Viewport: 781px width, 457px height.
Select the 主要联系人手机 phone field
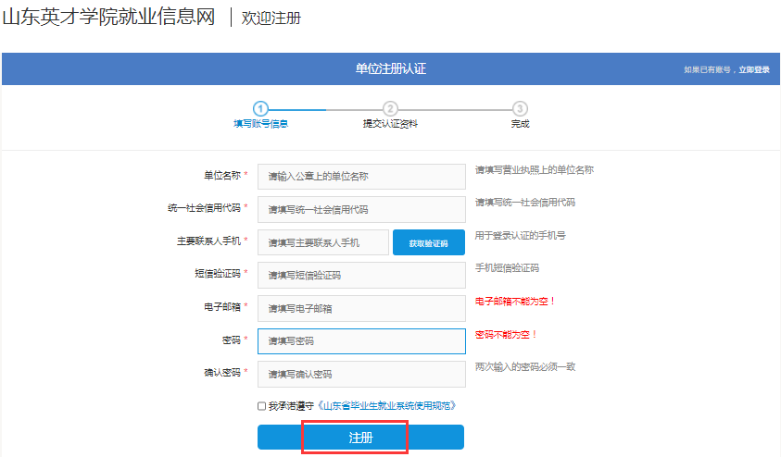point(322,242)
